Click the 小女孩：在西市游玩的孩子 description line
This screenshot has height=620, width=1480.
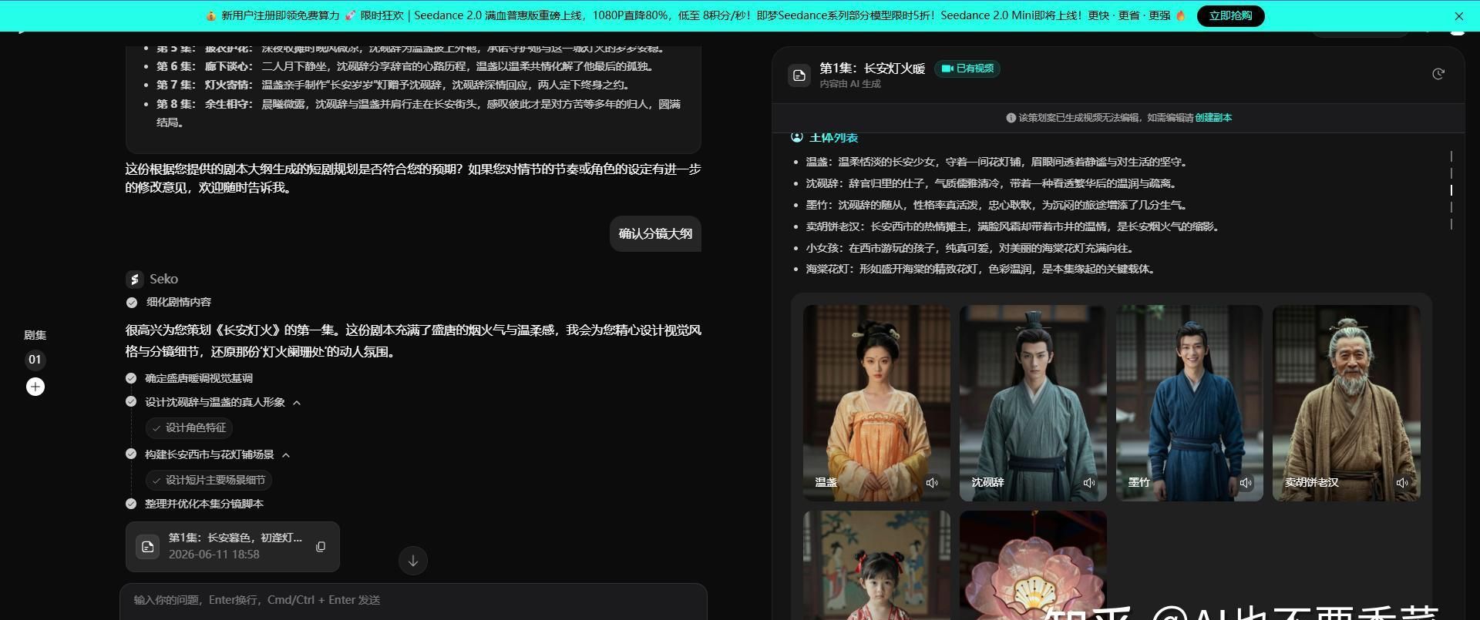click(971, 249)
